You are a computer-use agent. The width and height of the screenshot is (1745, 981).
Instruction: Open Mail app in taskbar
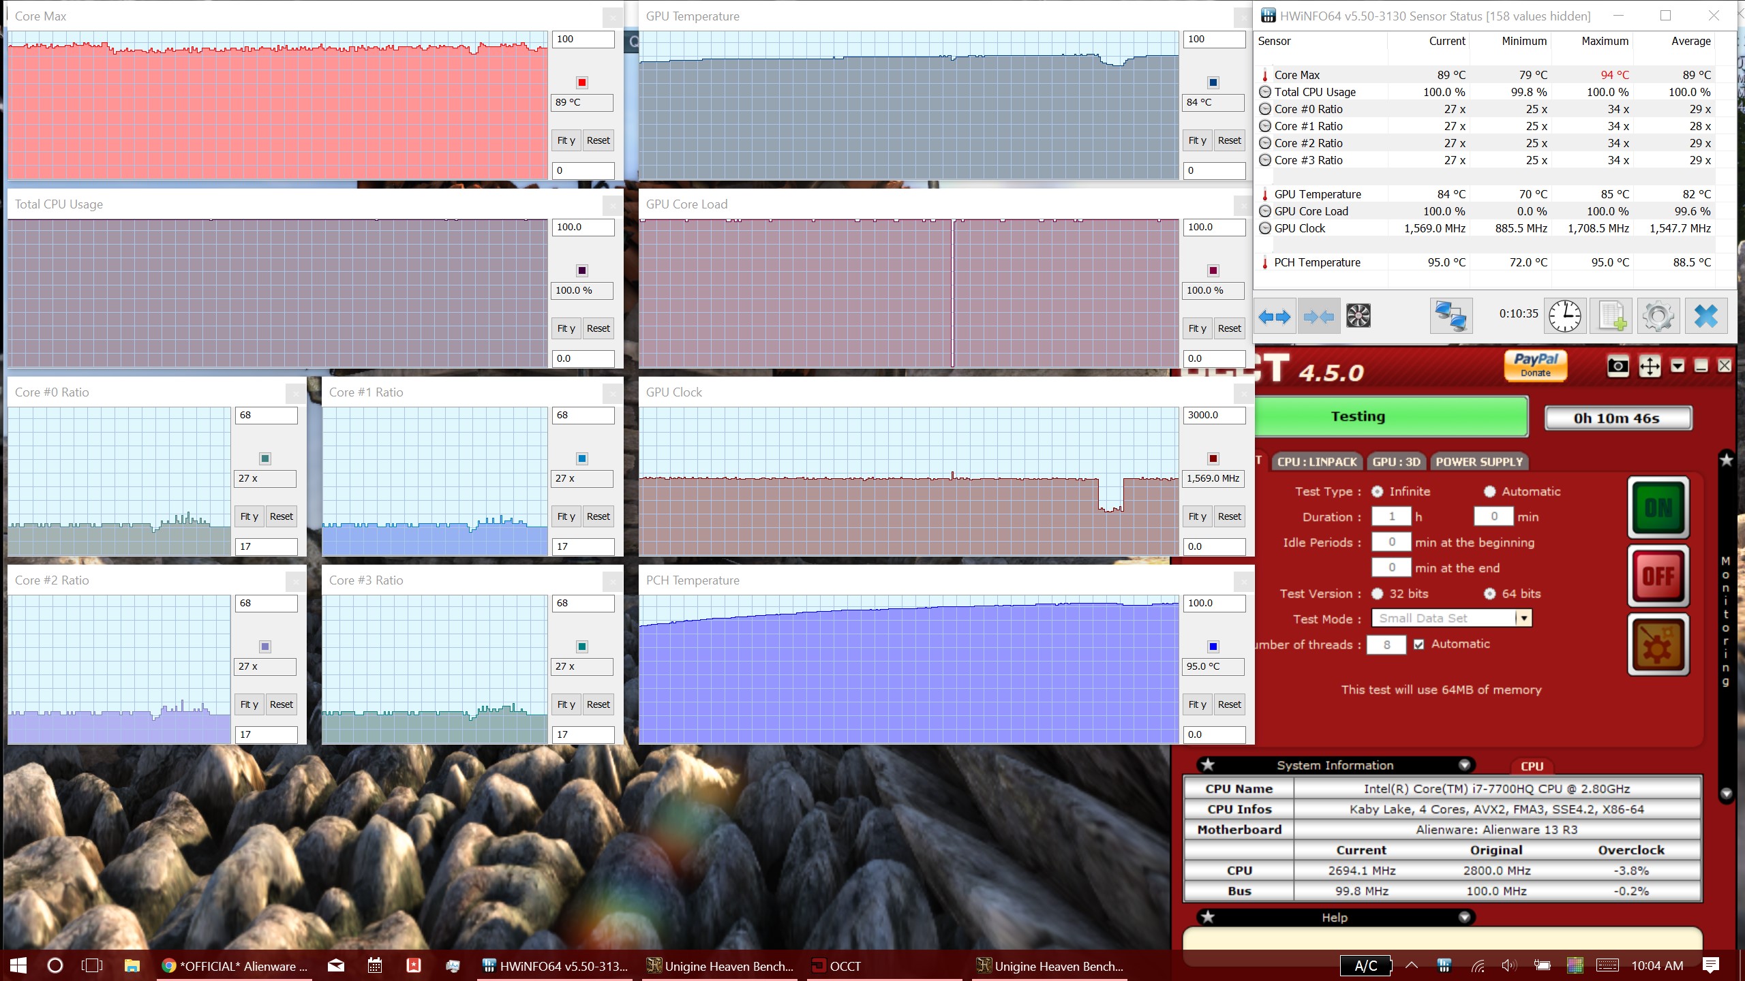click(336, 965)
